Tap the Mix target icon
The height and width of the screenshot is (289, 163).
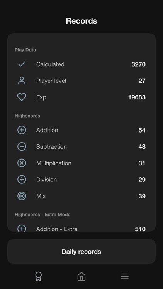point(22,196)
